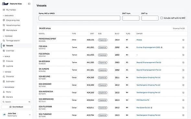Click the OWNER column header

point(139,34)
